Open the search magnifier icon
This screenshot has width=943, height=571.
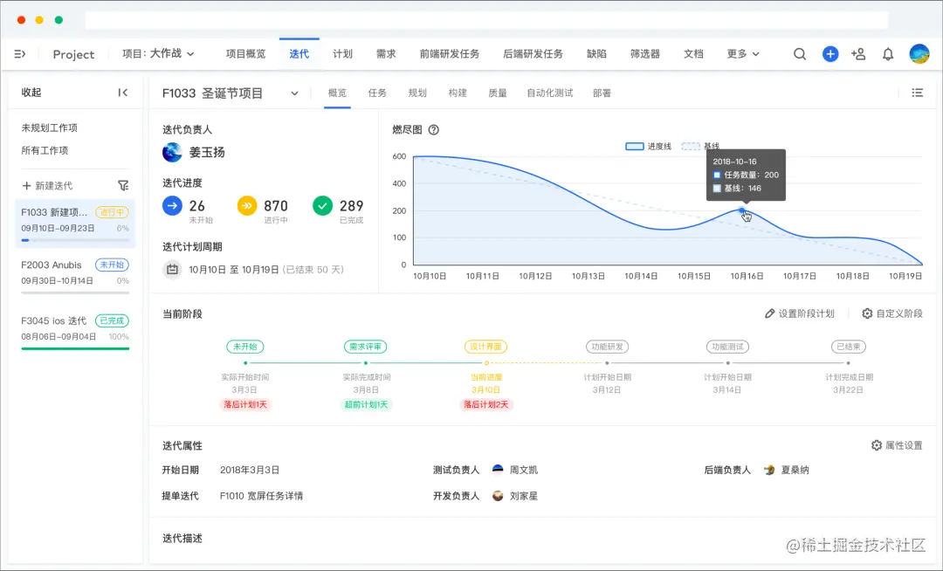[x=799, y=54]
